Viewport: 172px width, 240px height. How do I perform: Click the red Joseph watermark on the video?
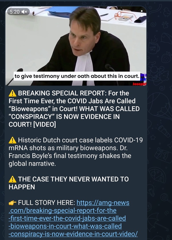click(x=139, y=84)
